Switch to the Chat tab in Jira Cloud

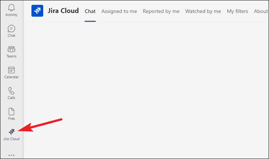(90, 11)
